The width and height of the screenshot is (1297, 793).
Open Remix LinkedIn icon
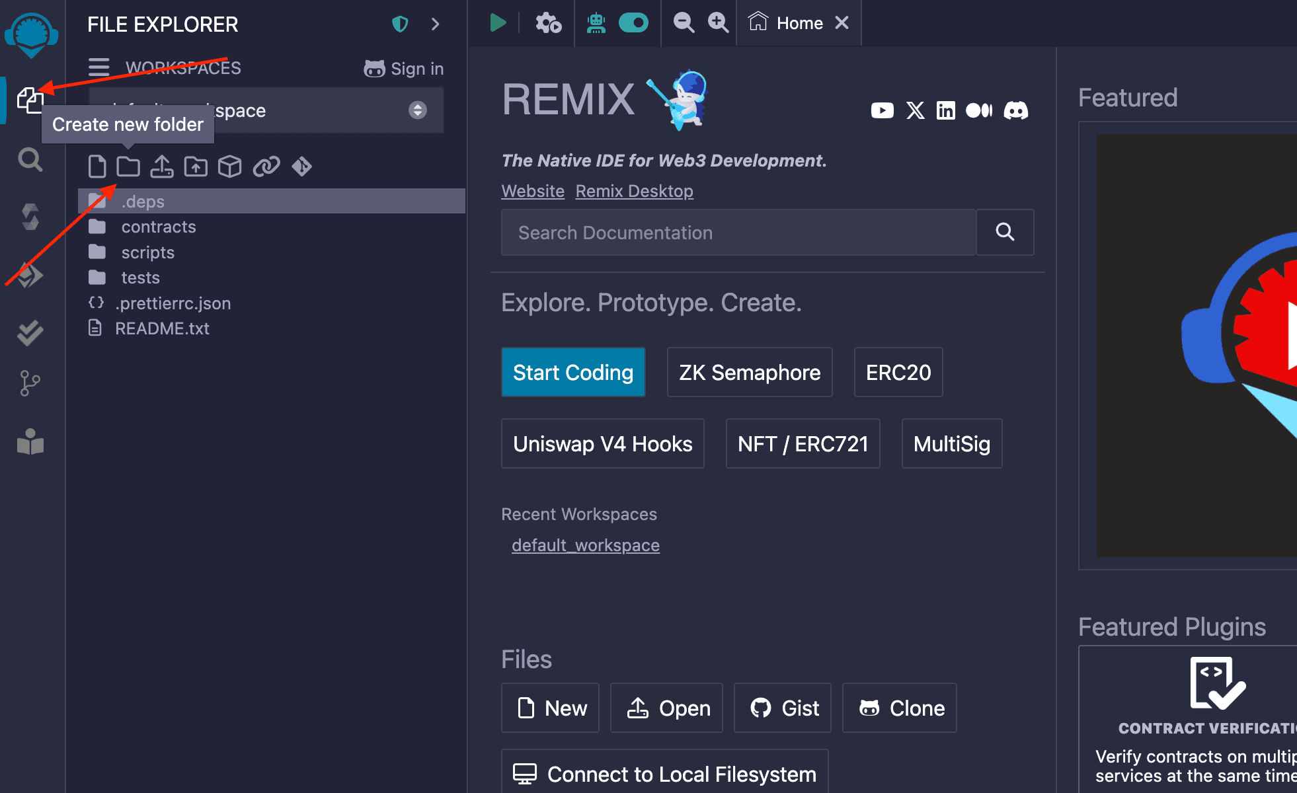click(946, 110)
